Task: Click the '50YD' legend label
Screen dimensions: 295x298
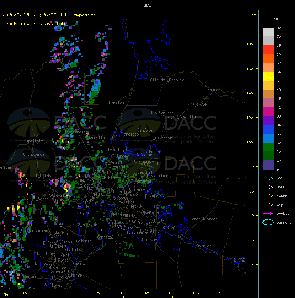Action: (x=281, y=178)
